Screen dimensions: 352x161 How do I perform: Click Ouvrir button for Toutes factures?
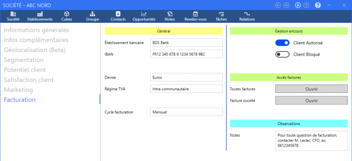[x=311, y=89]
